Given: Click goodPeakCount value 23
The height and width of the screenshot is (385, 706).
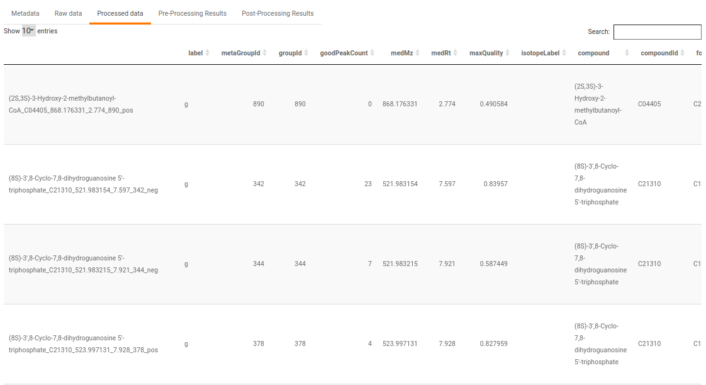Looking at the screenshot, I should pos(368,184).
